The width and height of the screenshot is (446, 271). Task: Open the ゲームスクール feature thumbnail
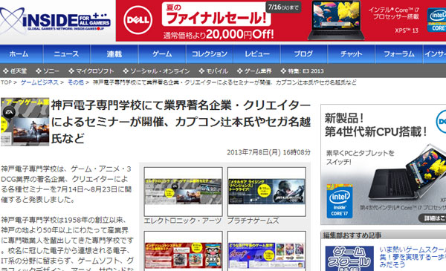[x=349, y=258]
